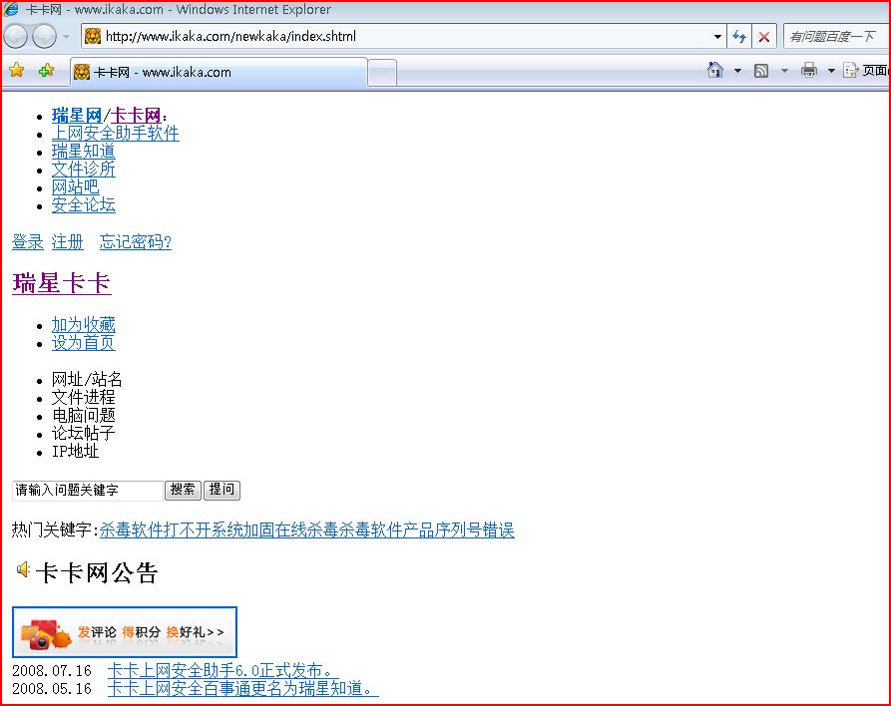This screenshot has width=891, height=706.
Task: Click the browser Back arrow button
Action: (x=15, y=37)
